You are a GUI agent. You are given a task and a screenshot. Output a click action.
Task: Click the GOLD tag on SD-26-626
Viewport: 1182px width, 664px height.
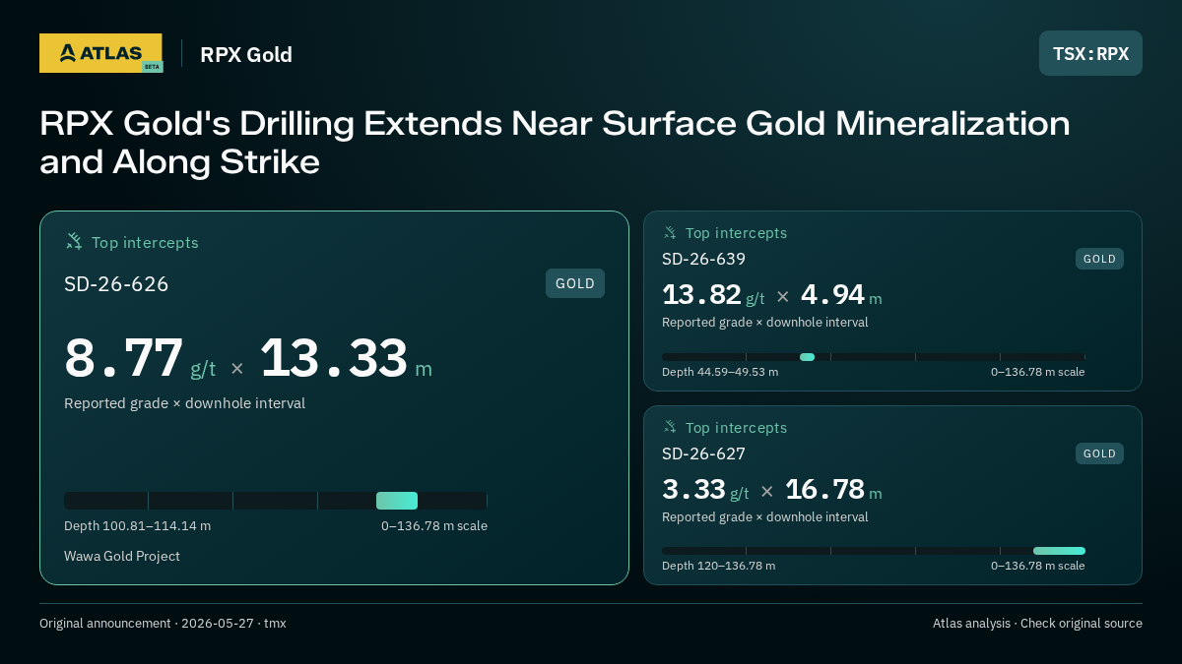[575, 283]
